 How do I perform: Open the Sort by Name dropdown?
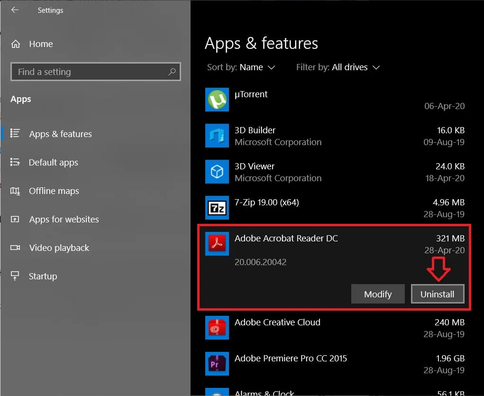pos(241,67)
